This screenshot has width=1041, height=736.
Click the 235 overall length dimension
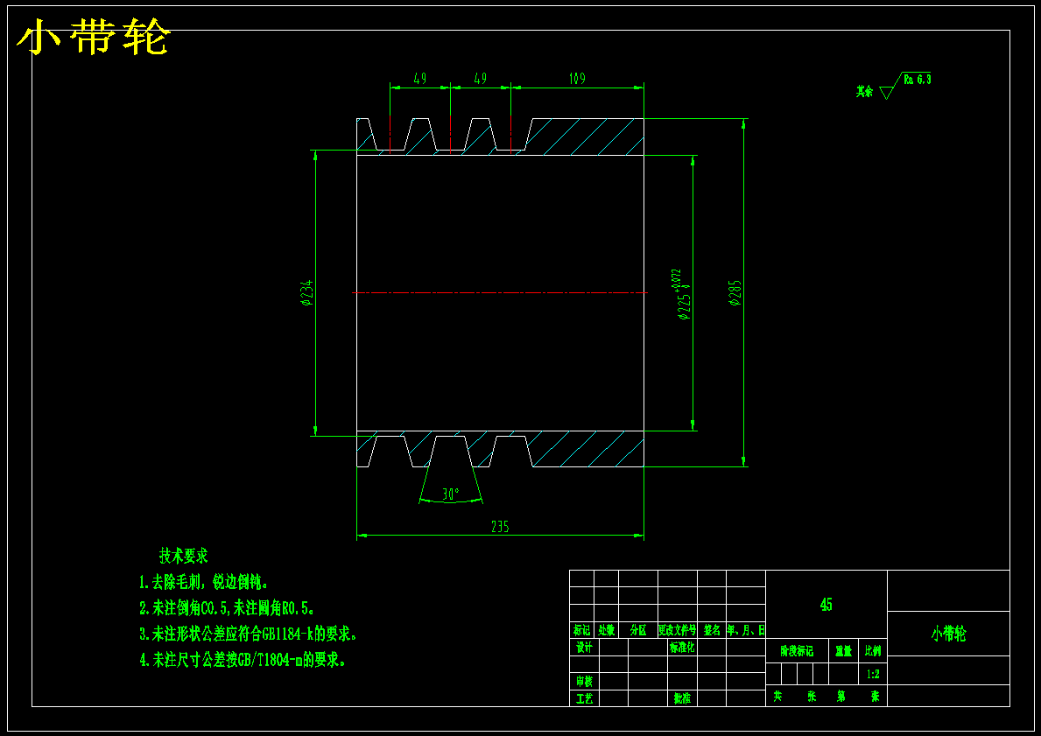[500, 527]
